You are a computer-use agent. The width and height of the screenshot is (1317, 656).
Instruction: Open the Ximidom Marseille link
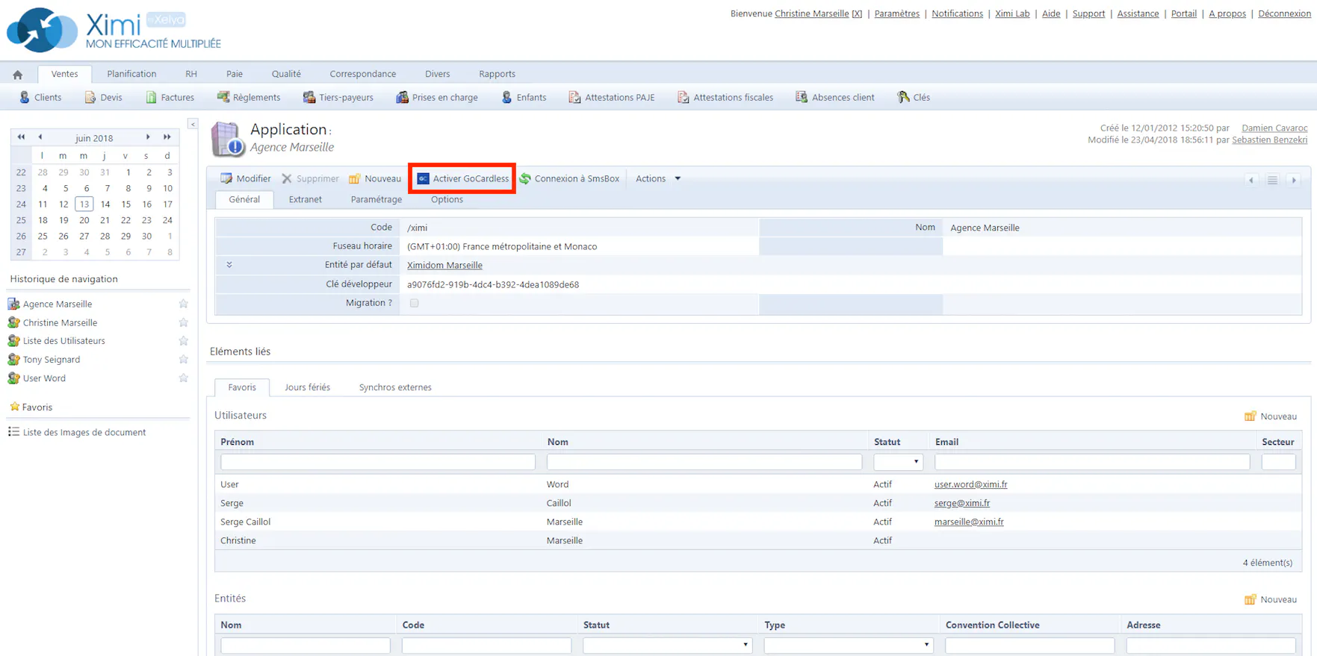pos(444,265)
